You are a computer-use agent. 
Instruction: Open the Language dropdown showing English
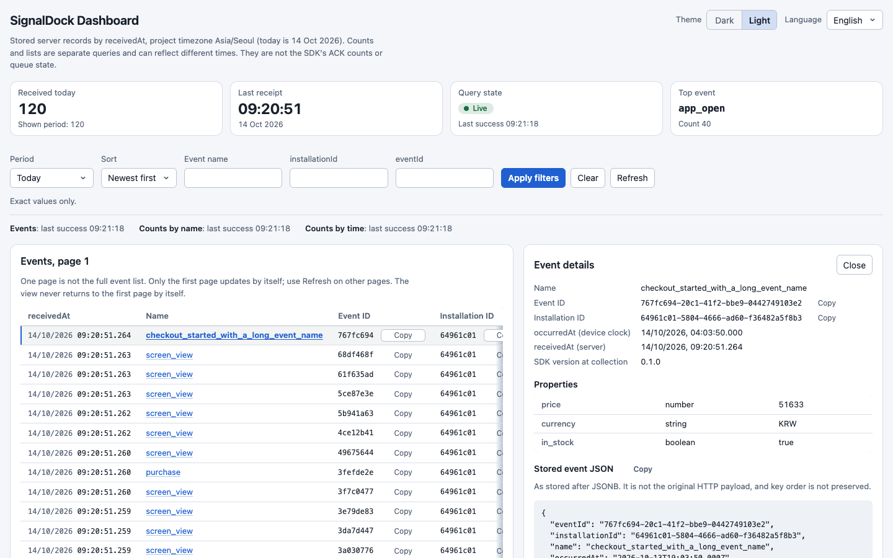click(855, 20)
